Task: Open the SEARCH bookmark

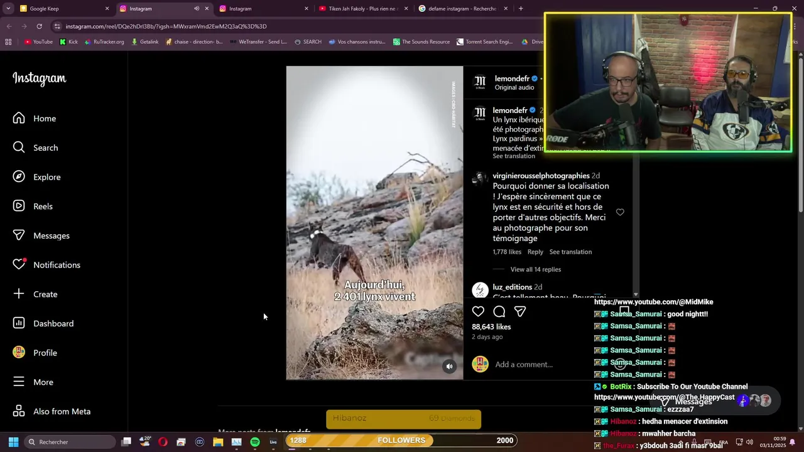Action: click(x=308, y=42)
